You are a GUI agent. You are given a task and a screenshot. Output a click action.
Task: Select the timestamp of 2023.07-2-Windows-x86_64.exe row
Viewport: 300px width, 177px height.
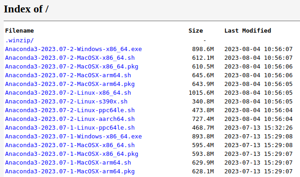259,49
